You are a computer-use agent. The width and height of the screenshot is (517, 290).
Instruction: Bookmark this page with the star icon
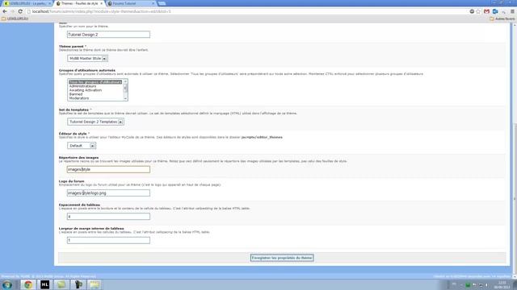click(478, 11)
